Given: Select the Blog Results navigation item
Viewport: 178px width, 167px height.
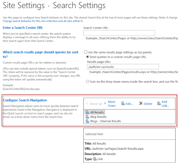Looking at the screenshot, I should pyautogui.click(x=96, y=117).
